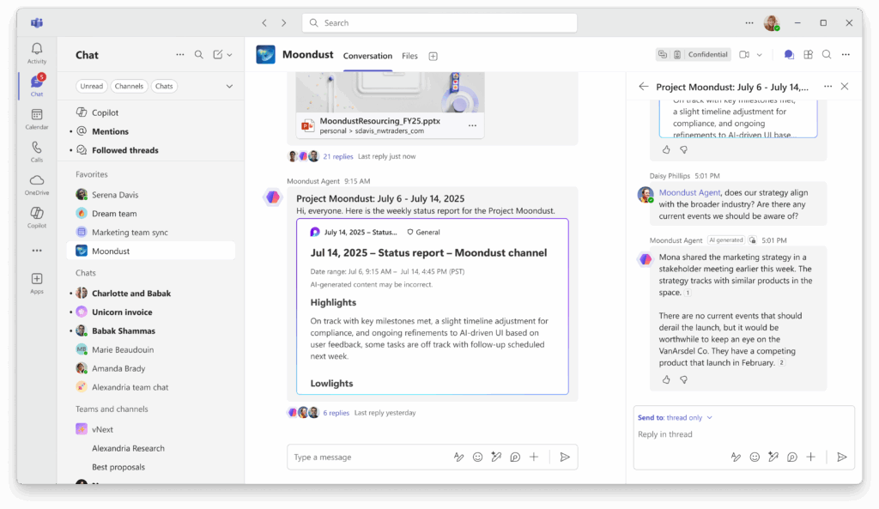The width and height of the screenshot is (879, 509).
Task: Open Calendar from the left rail
Action: [37, 118]
